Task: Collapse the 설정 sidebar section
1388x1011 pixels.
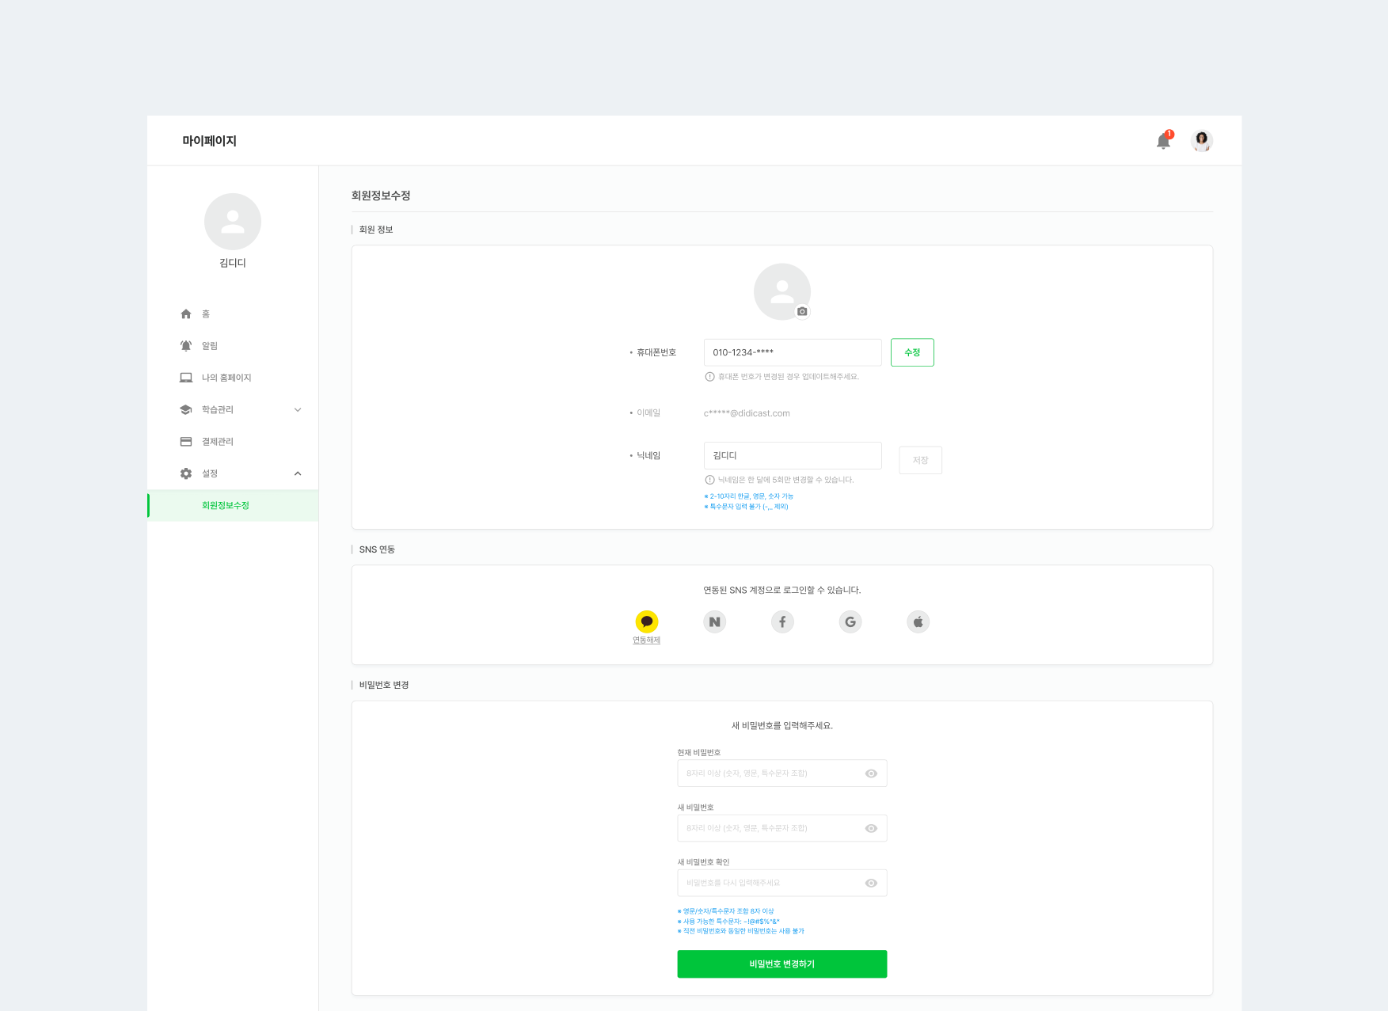Action: tap(298, 473)
